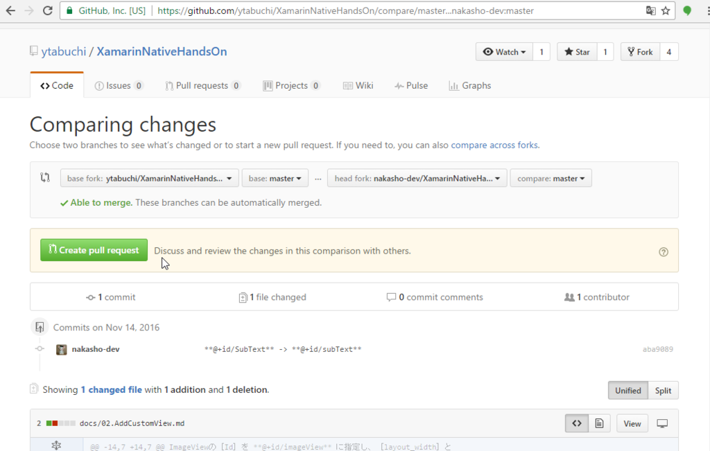Select Split diff view
This screenshot has width=710, height=451.
[663, 391]
